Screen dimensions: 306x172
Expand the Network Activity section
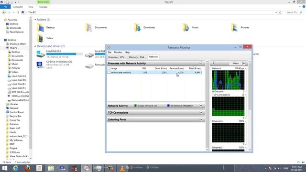[201, 106]
